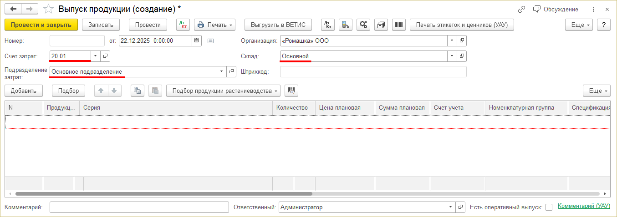Open the Обсуждение discussion panel

click(556, 9)
